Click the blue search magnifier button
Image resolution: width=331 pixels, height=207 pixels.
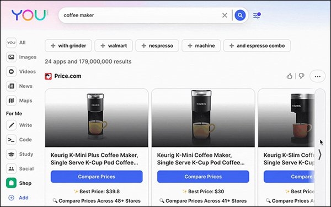pyautogui.click(x=240, y=15)
